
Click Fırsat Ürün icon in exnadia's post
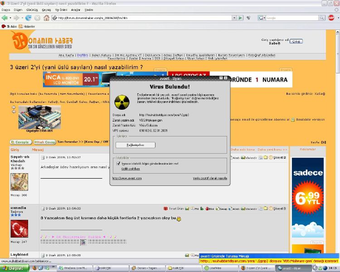pyautogui.click(x=165, y=209)
